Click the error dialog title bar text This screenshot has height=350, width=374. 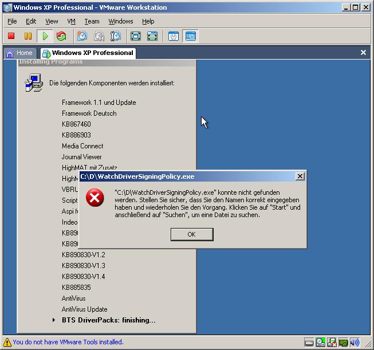(137, 176)
